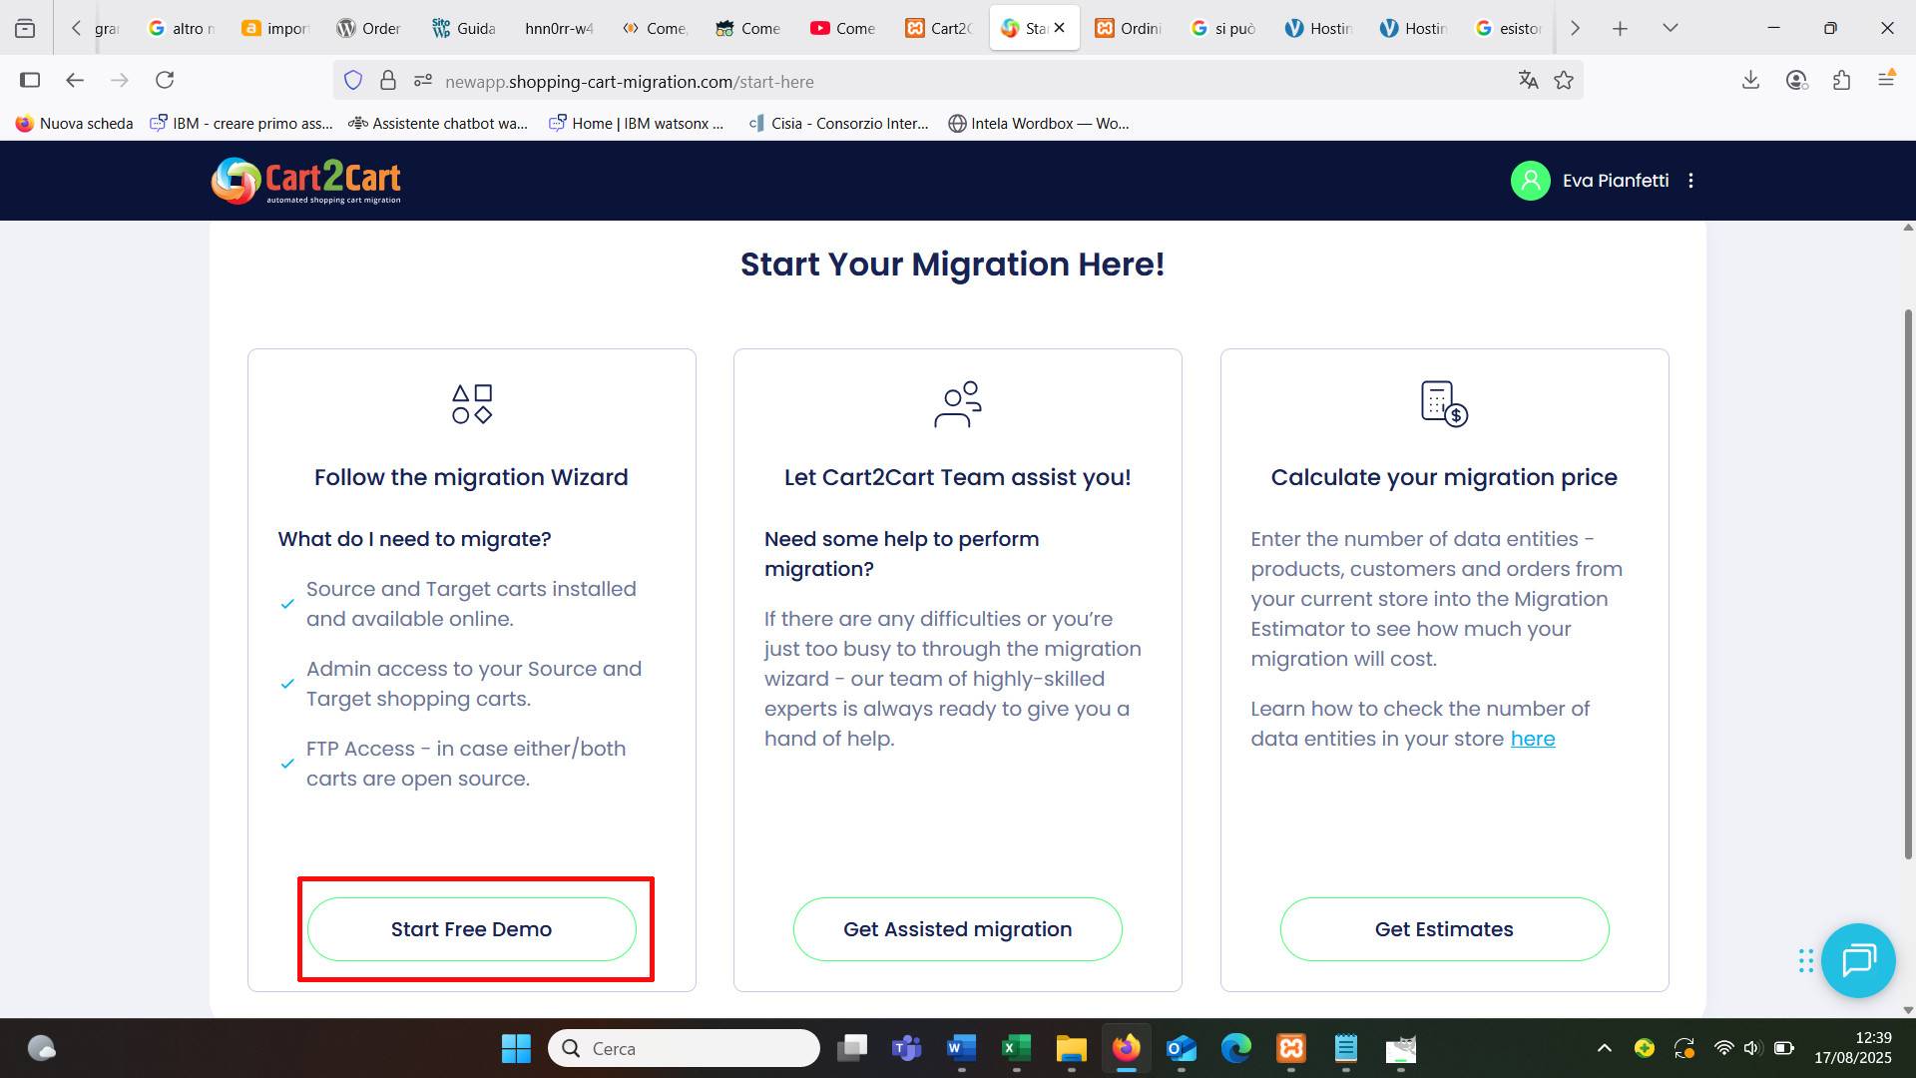Viewport: 1916px width, 1078px height.
Task: Open Excel from the taskbar
Action: 1016,1048
